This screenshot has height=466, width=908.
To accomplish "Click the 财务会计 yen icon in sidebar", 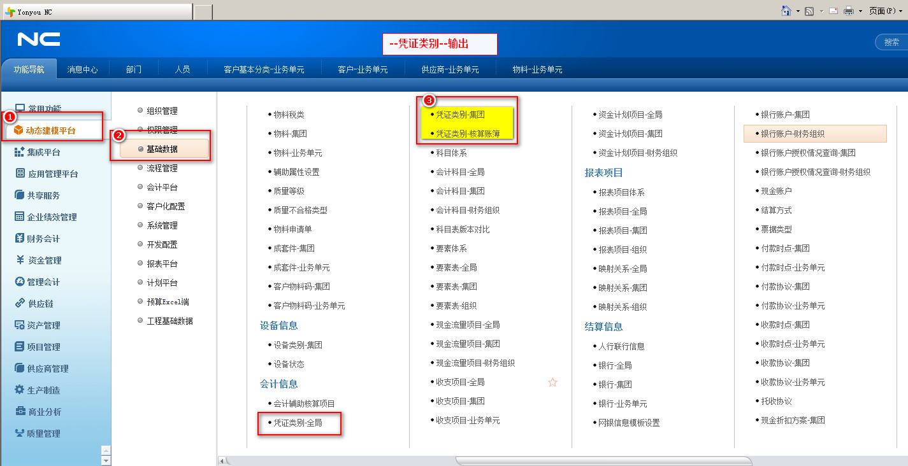I will tap(19, 238).
